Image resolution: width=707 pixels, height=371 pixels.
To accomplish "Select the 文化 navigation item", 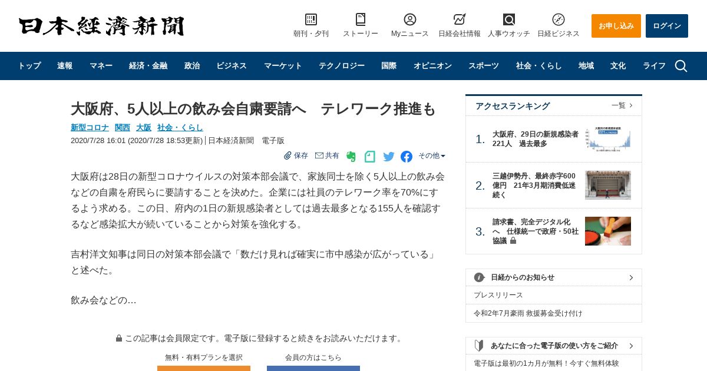I will click(x=618, y=66).
